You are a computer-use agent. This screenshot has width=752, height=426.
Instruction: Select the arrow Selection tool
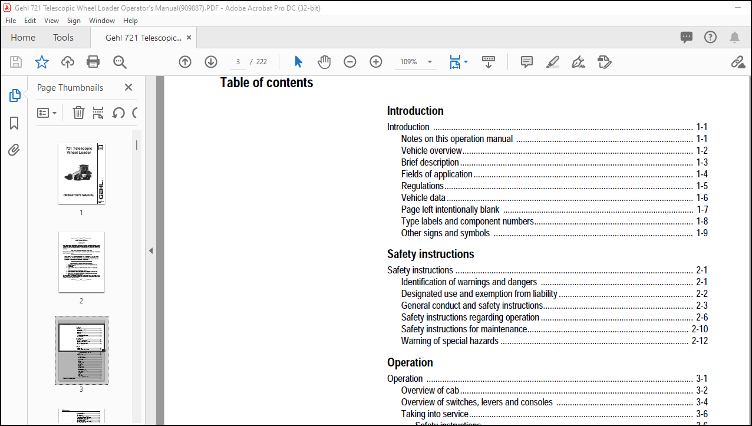pos(298,62)
